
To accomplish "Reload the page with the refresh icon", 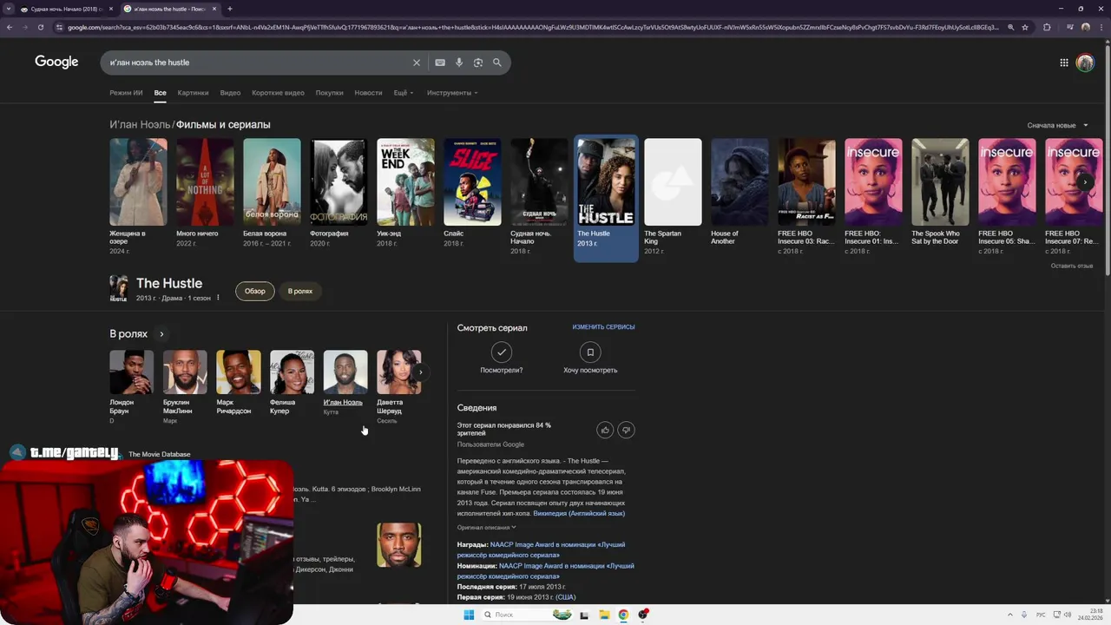I will tap(41, 27).
